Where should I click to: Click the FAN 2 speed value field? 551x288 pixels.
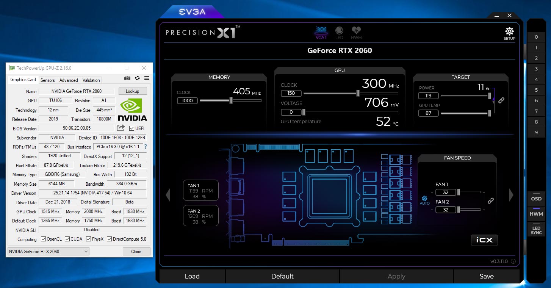tap(446, 210)
